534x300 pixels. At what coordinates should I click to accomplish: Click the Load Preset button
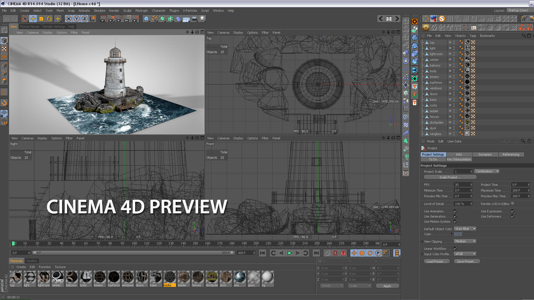click(x=437, y=262)
